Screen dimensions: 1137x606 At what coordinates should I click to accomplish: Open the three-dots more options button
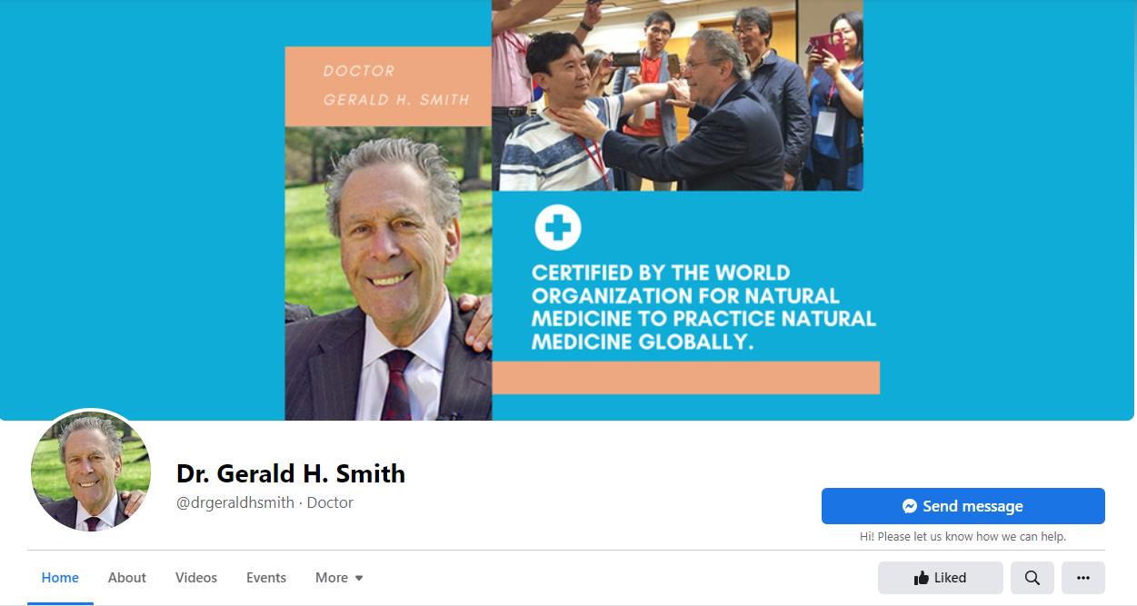[x=1082, y=578]
